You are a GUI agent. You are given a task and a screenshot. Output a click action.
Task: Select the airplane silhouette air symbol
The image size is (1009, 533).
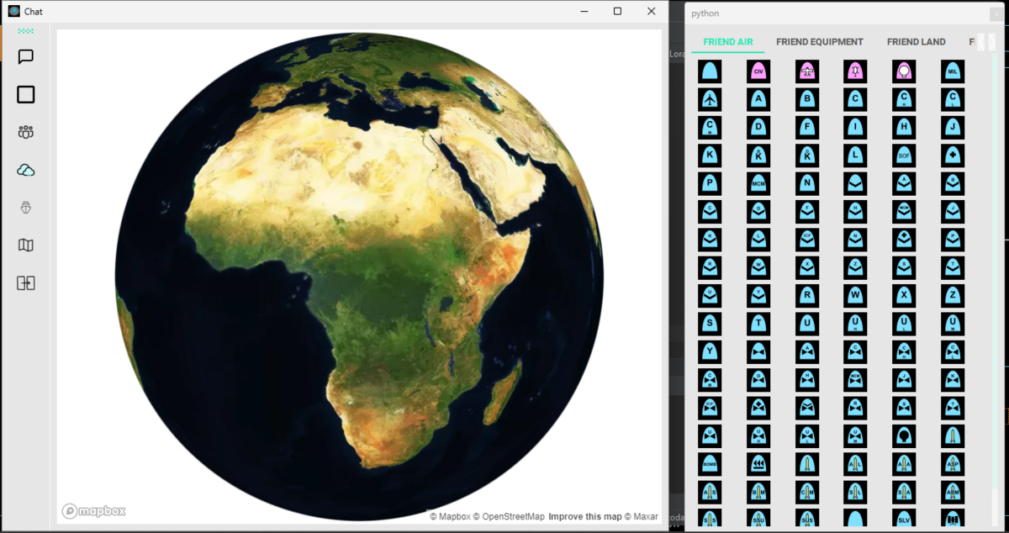[x=710, y=99]
